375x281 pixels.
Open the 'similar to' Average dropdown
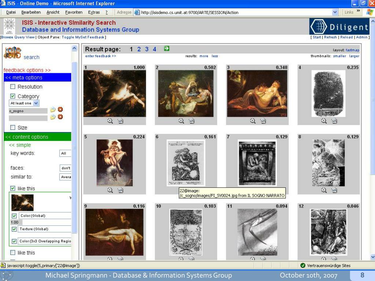(65, 177)
